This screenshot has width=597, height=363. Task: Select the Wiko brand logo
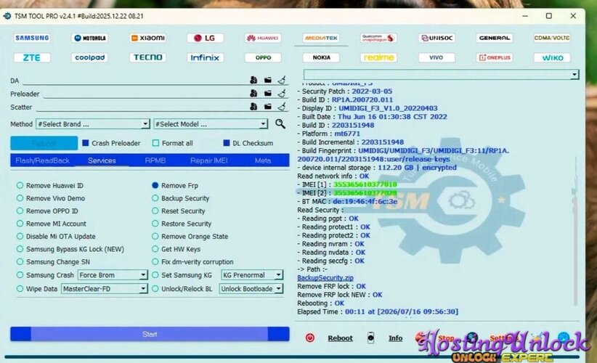[552, 57]
